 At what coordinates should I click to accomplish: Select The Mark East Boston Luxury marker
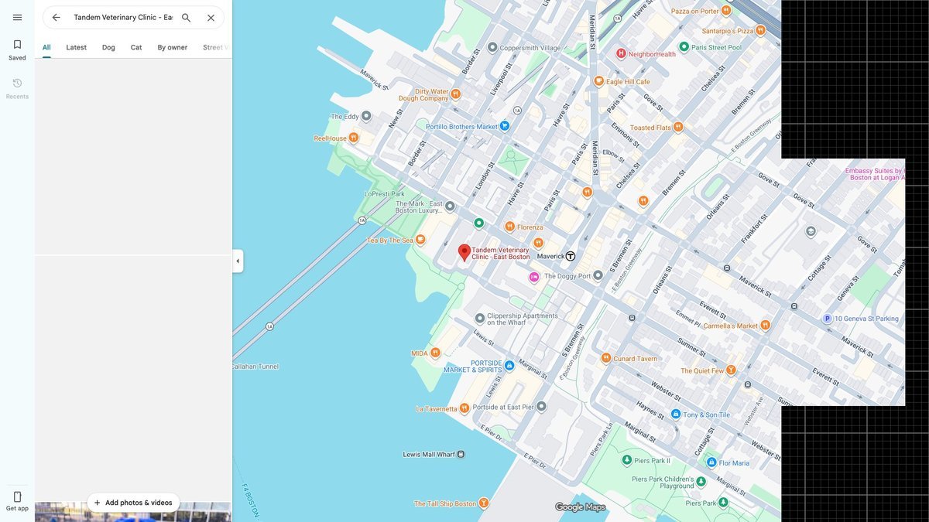click(451, 206)
